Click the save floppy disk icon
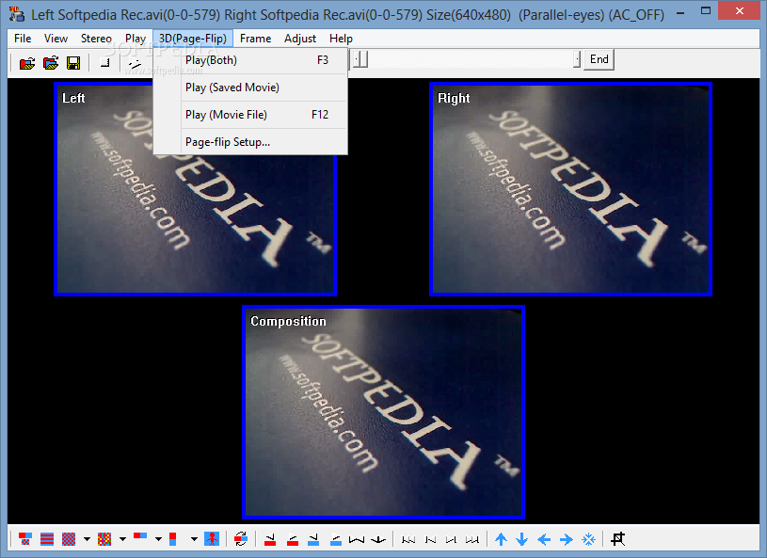This screenshot has width=767, height=558. pyautogui.click(x=73, y=63)
